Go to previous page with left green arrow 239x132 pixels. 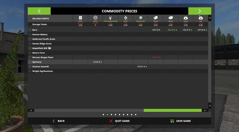[x=39, y=11]
